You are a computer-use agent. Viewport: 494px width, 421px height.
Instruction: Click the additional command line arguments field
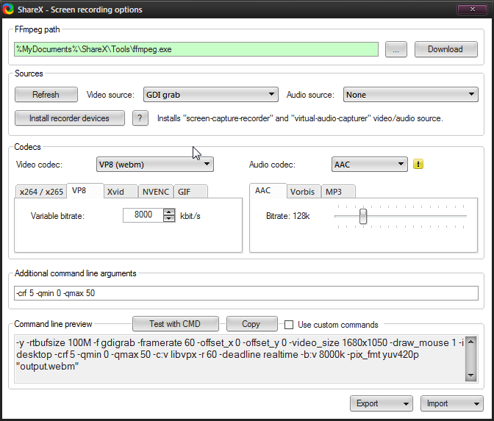pos(246,293)
